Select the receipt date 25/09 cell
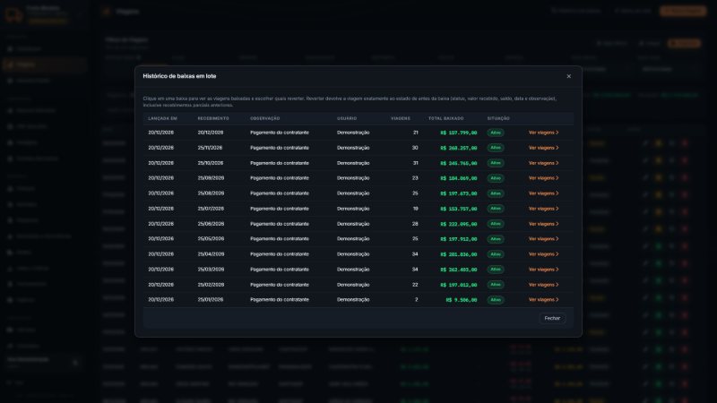717x403 pixels. 211,178
